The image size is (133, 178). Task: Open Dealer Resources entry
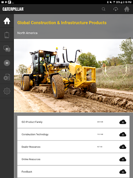(x=73, y=147)
